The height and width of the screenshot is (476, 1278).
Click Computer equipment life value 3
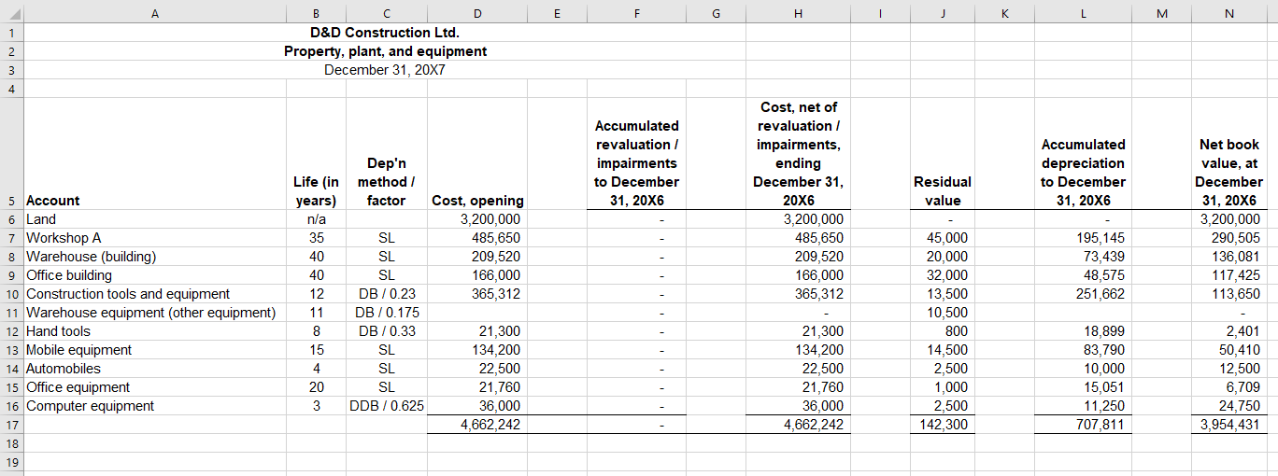tap(316, 406)
